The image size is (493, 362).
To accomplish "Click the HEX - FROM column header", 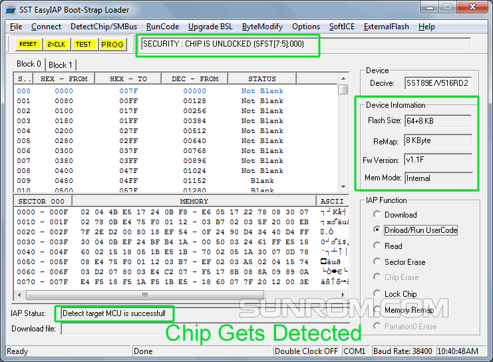I will [64, 79].
